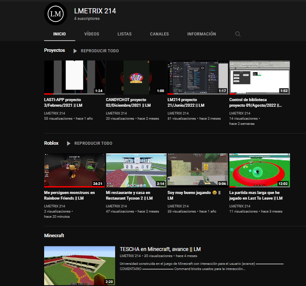
Task: Click LMETRIX 214 under LASTI-APP video
Action: coord(55,113)
